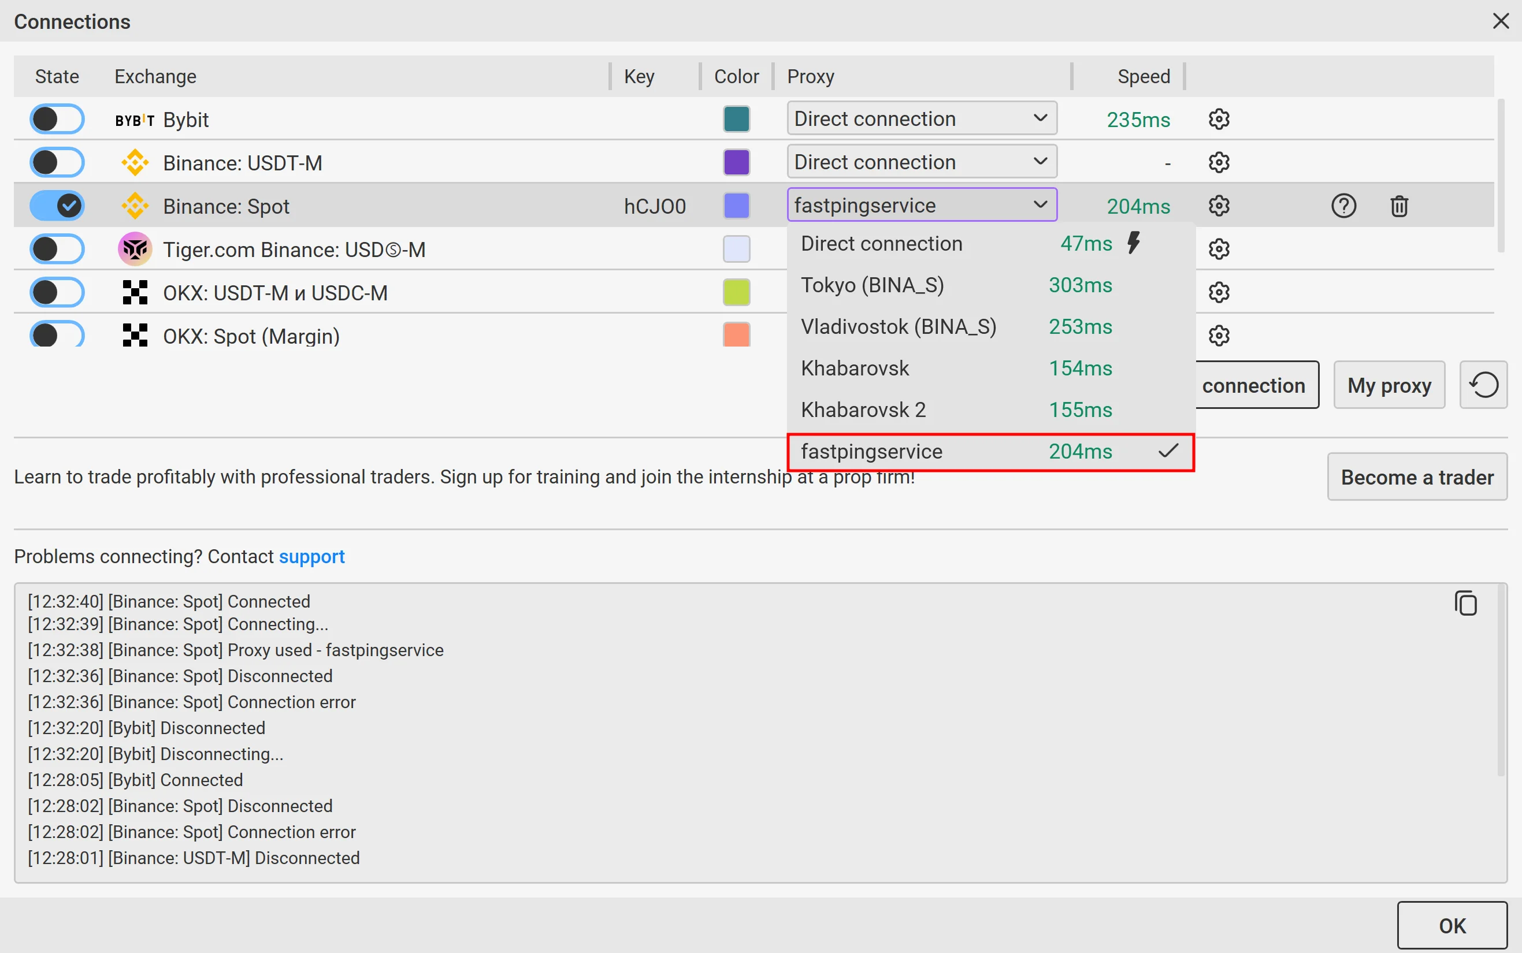1522x953 pixels.
Task: Click refresh proxy speeds icon button
Action: click(x=1483, y=385)
